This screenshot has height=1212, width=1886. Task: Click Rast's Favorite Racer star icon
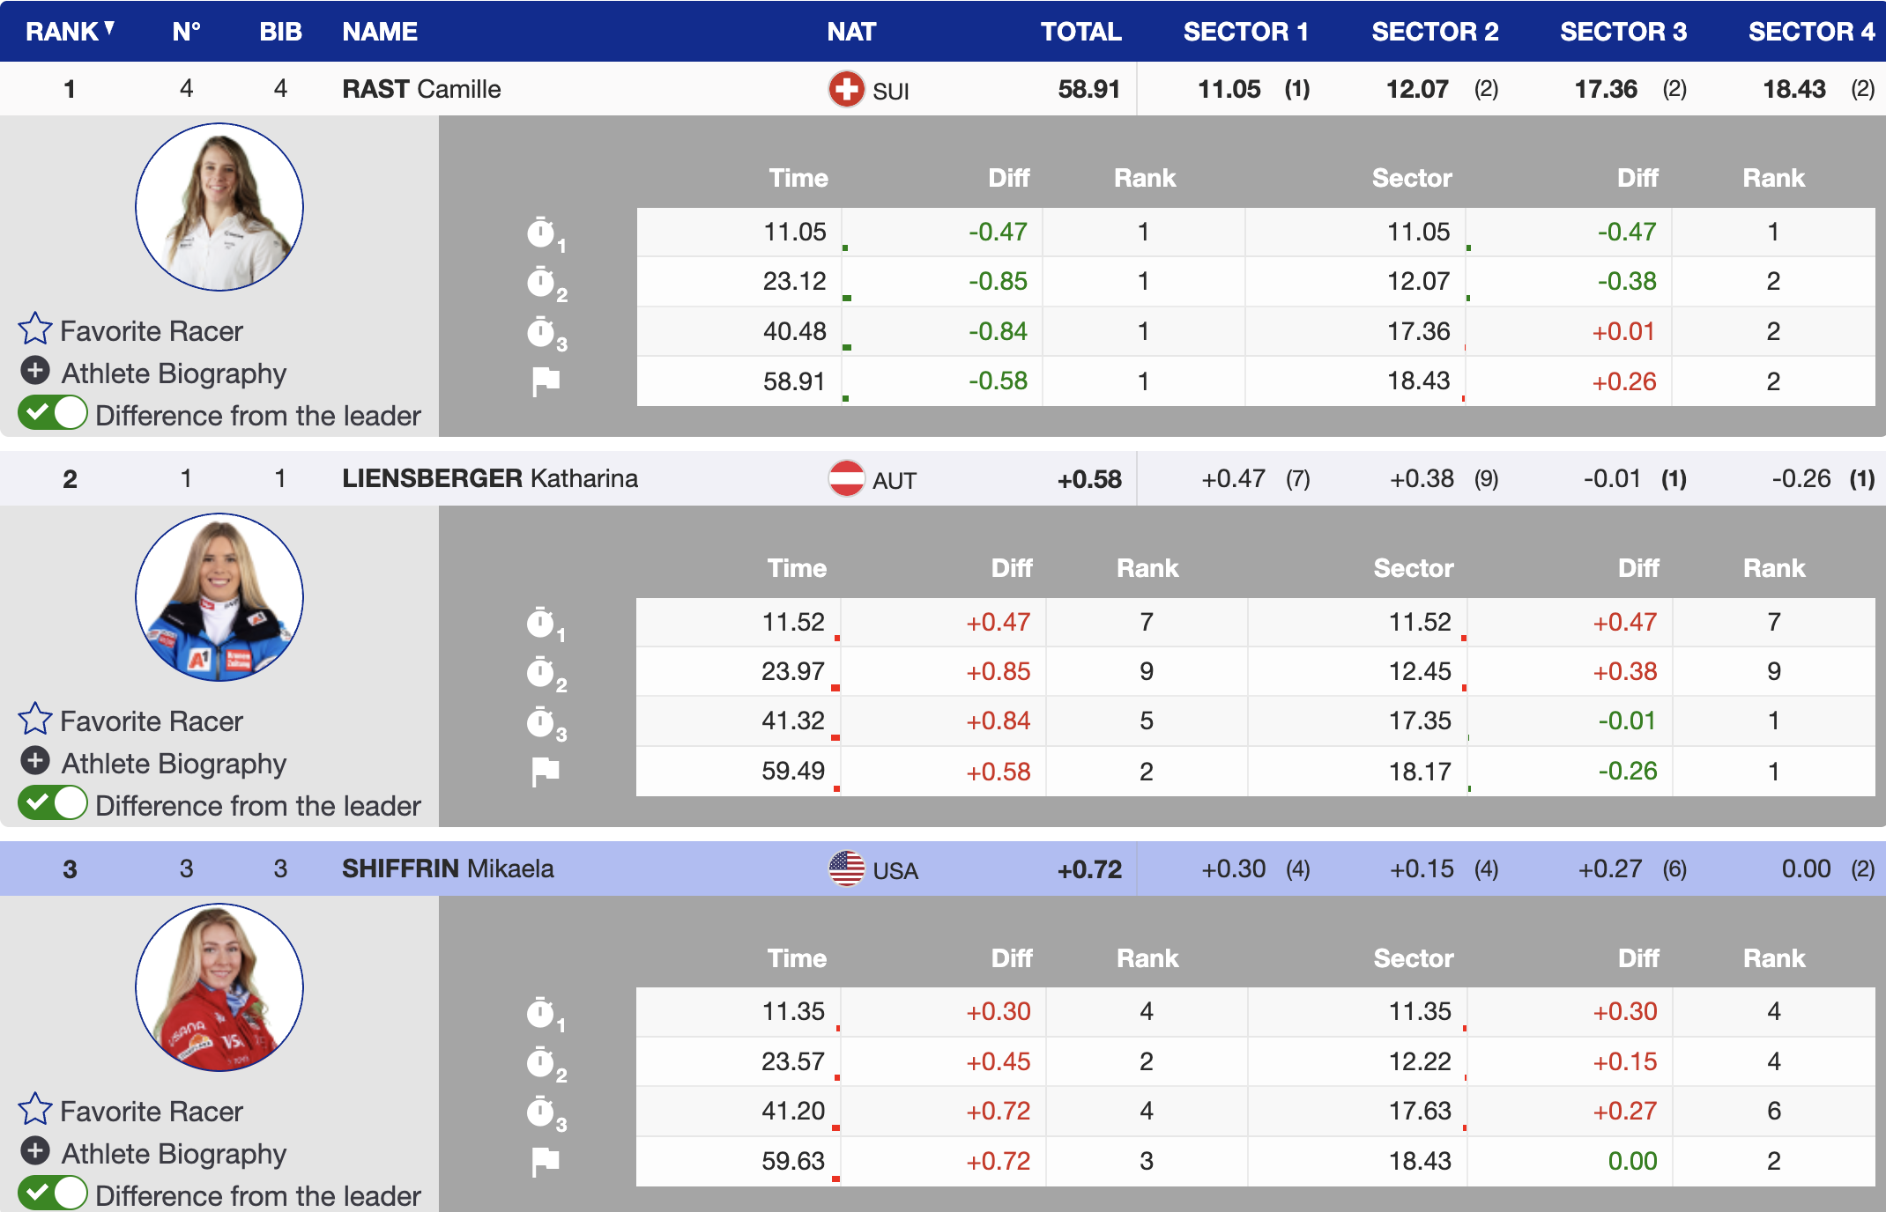click(x=35, y=329)
